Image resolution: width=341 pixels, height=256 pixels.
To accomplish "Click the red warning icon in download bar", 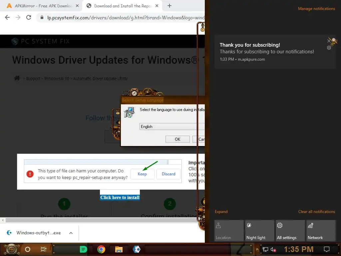I will pos(30,174).
